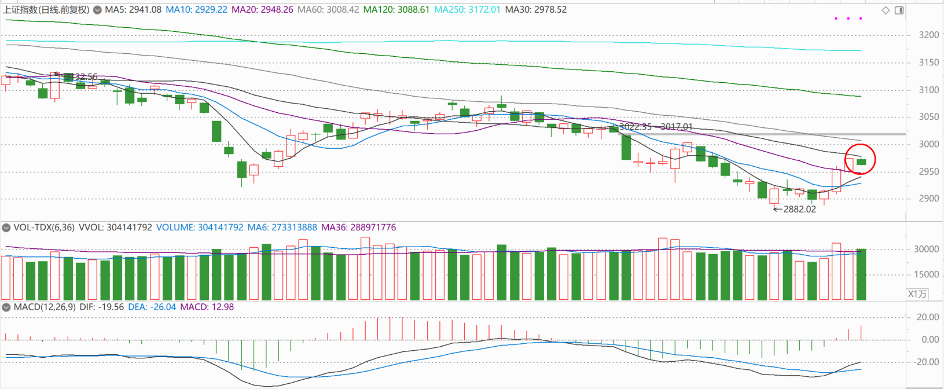Select the last green volume bar

pyautogui.click(x=861, y=274)
